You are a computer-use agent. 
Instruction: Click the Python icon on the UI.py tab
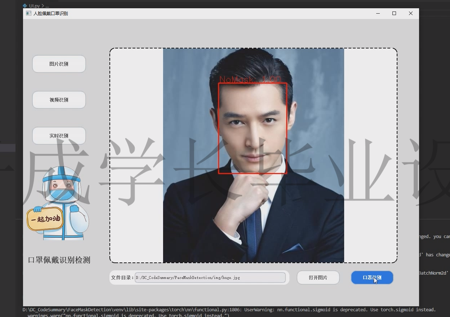click(x=25, y=6)
